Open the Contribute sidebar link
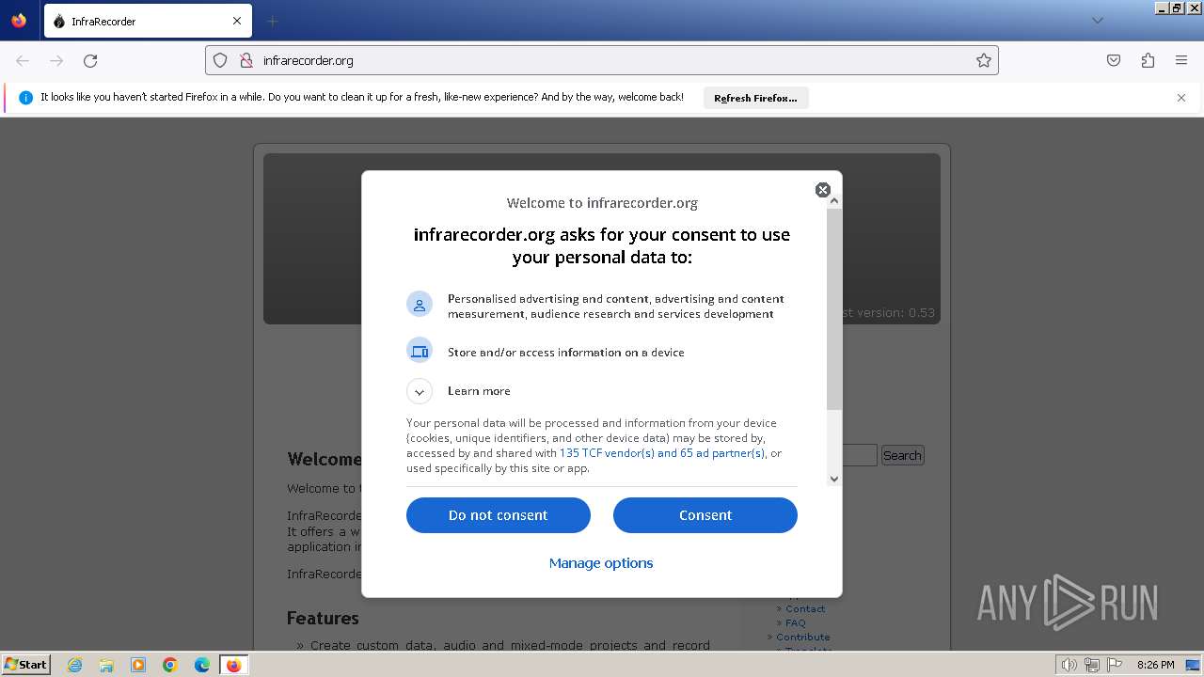The image size is (1204, 677). pos(803,637)
